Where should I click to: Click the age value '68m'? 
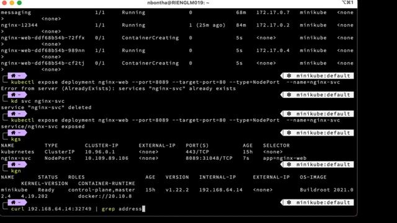pyautogui.click(x=241, y=12)
